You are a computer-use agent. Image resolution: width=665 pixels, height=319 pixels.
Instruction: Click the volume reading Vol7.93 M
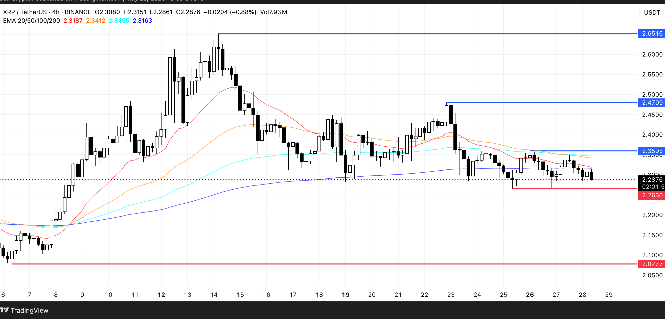(274, 12)
